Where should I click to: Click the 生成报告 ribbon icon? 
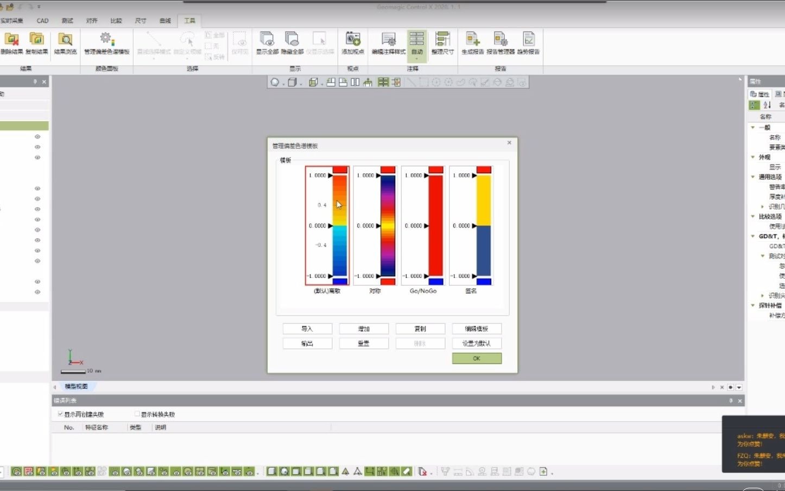(x=472, y=43)
